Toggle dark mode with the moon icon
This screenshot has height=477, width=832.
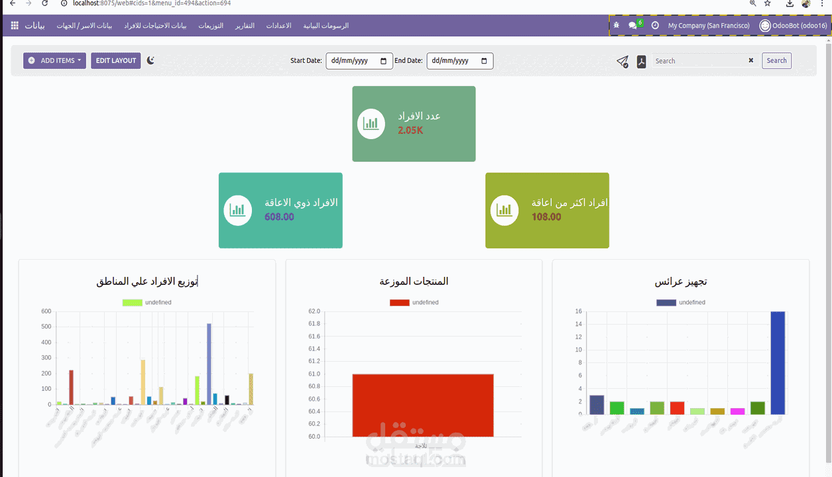[150, 60]
